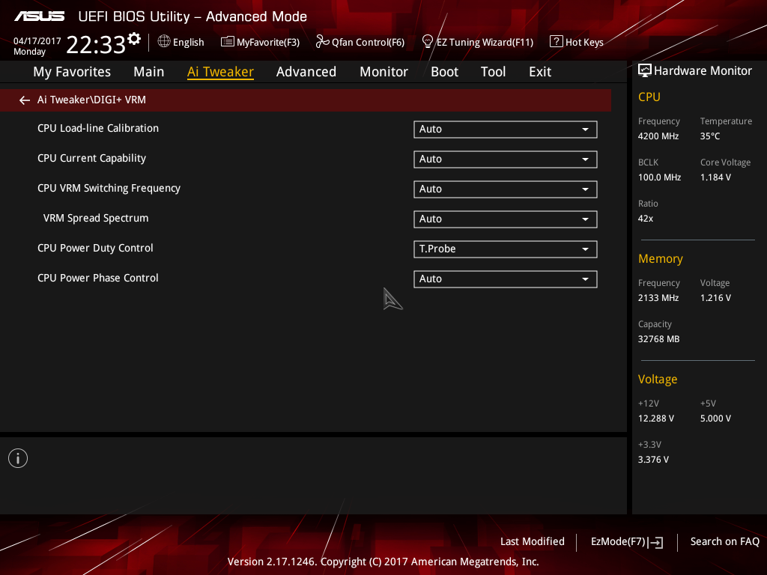Select CPU Power Phase Control label
This screenshot has width=767, height=575.
point(98,279)
